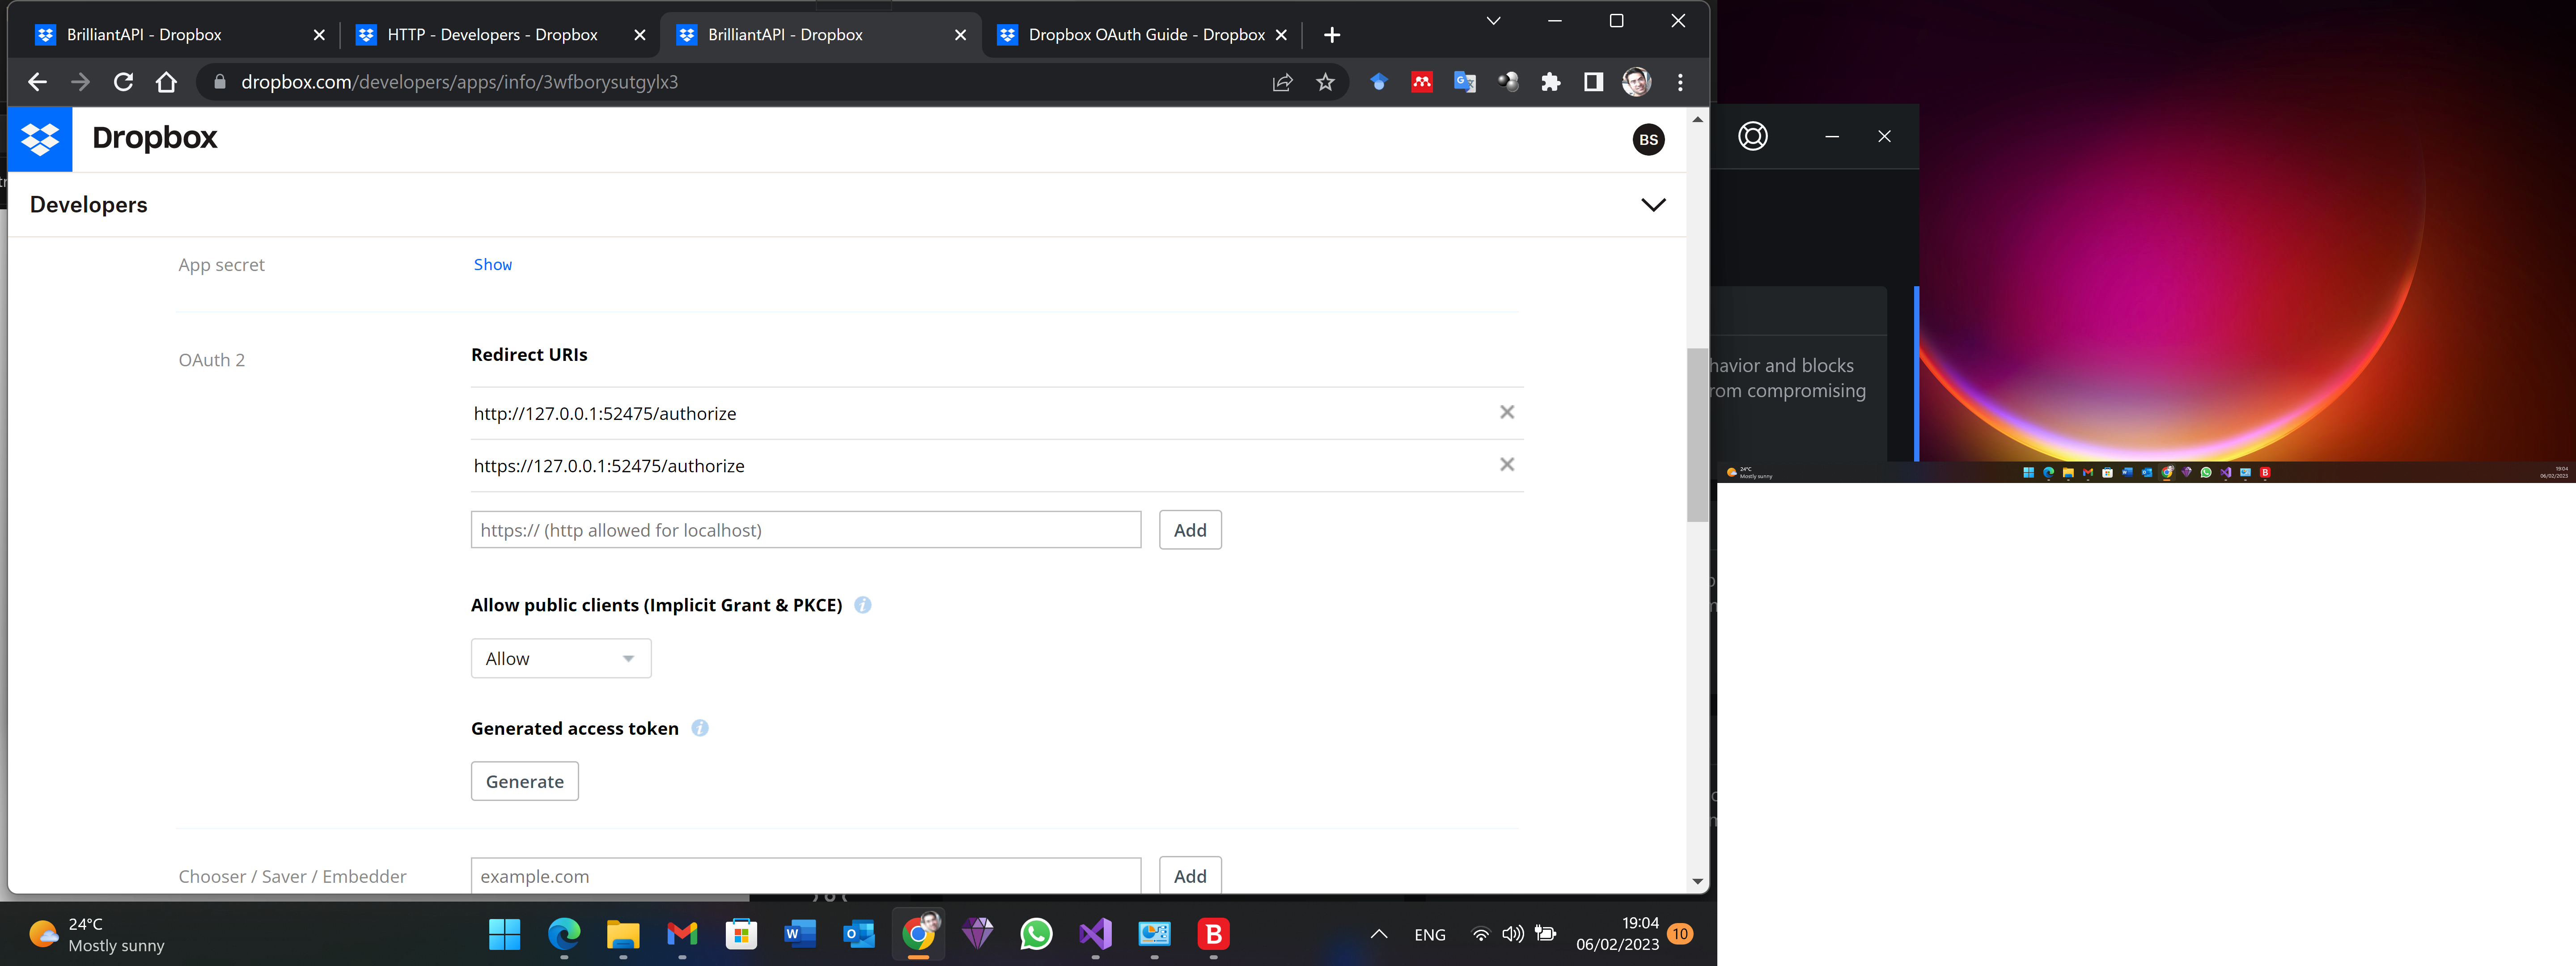Click the Dropbox logo icon
This screenshot has height=966, width=2576.
tap(40, 139)
